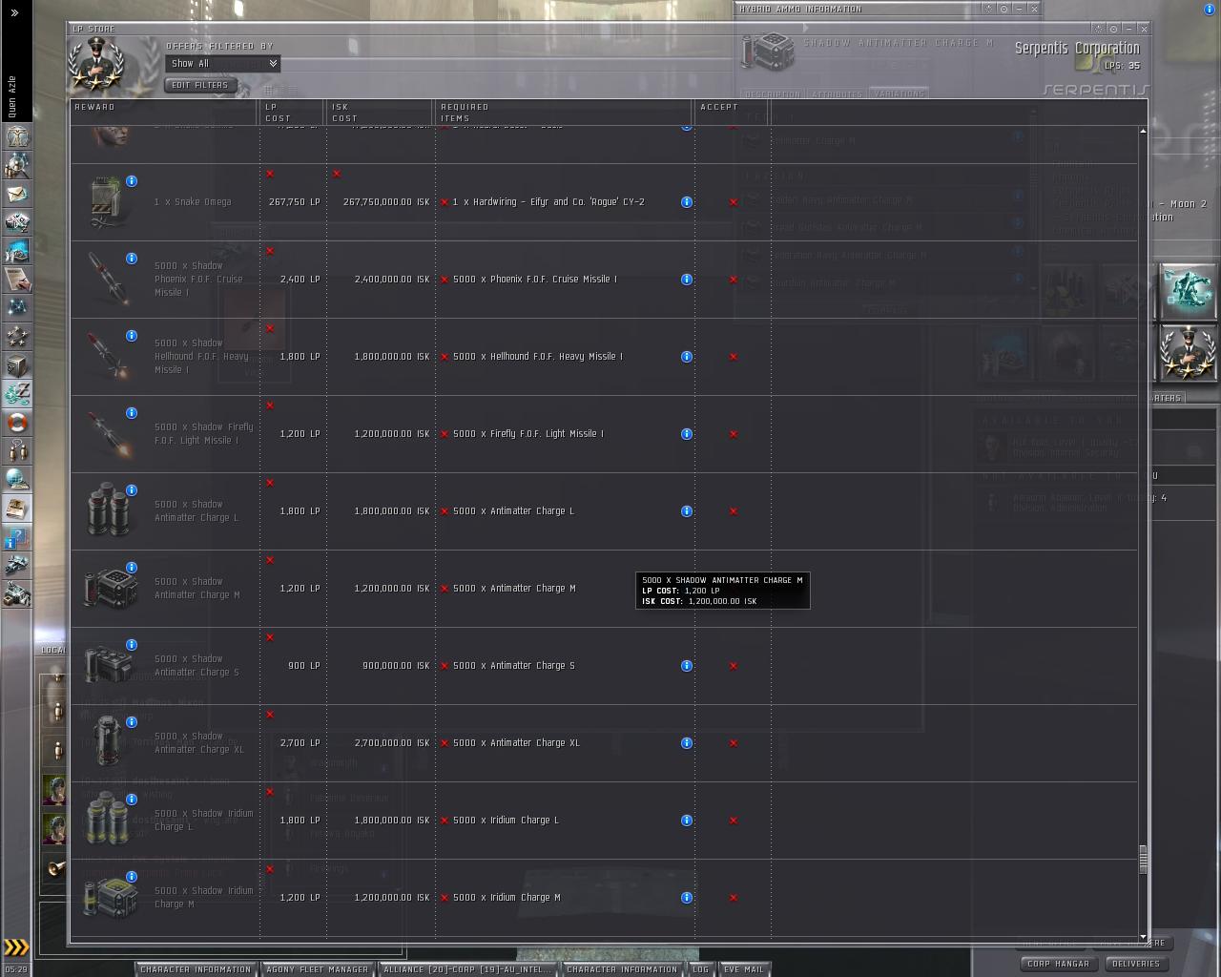This screenshot has height=977, width=1221.
Task: Sort offers by ISK Cost column
Action: 381,112
